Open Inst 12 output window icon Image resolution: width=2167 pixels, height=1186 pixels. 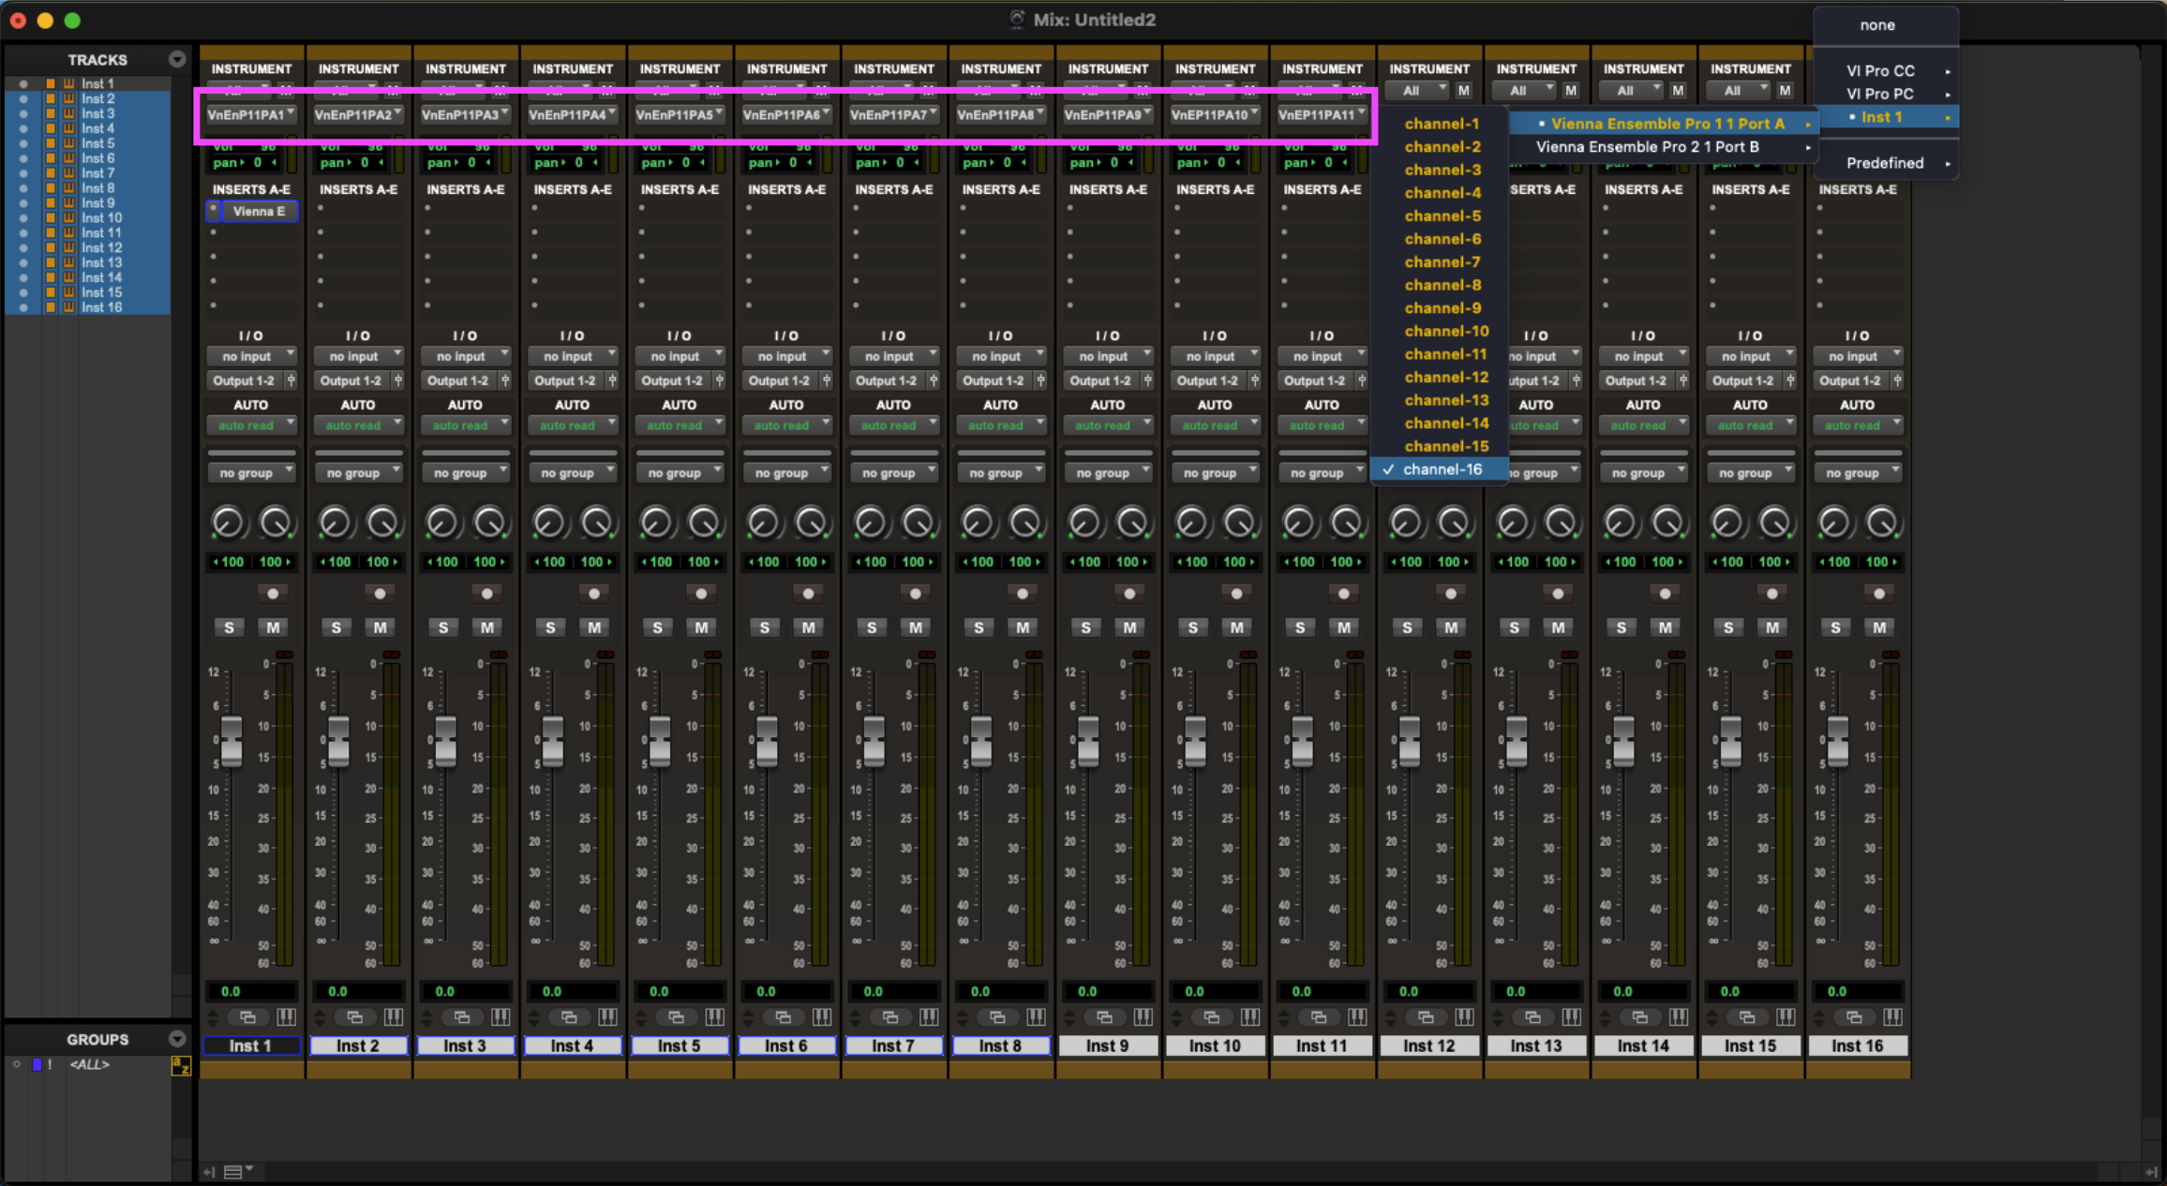click(1426, 1017)
